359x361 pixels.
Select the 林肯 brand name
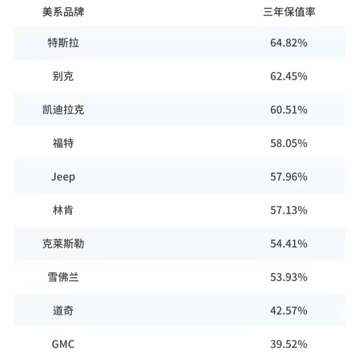click(63, 210)
